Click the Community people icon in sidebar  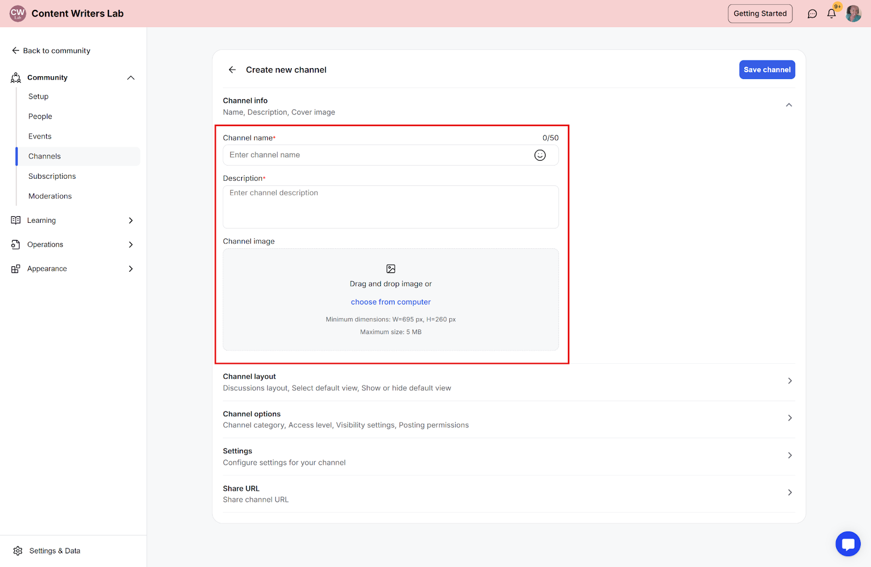(x=16, y=78)
